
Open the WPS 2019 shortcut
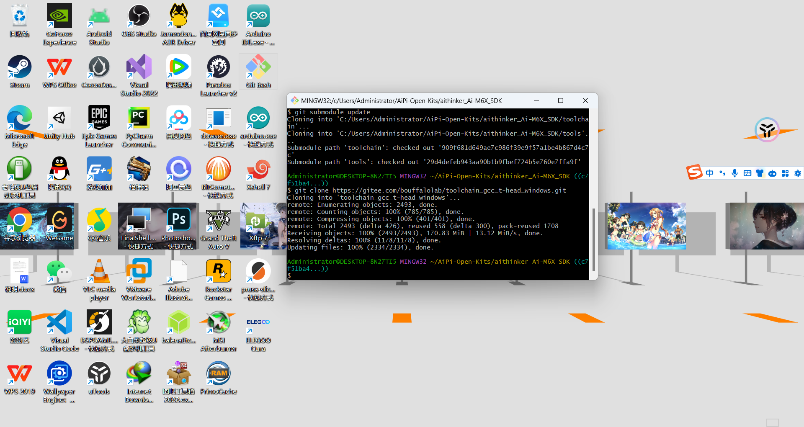click(x=20, y=378)
